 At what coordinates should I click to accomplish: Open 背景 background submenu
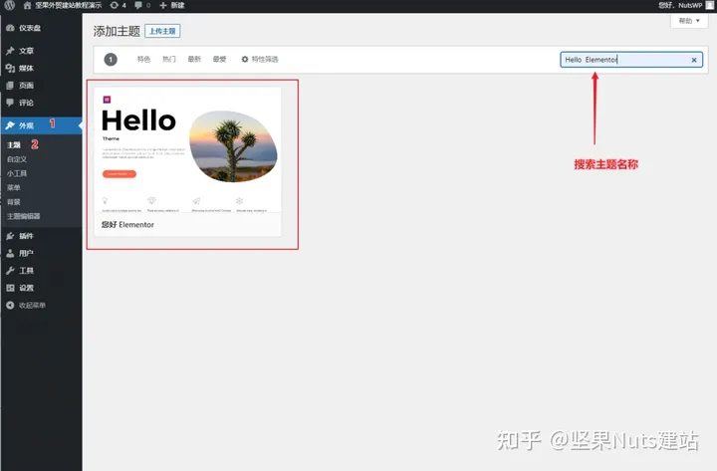click(14, 202)
